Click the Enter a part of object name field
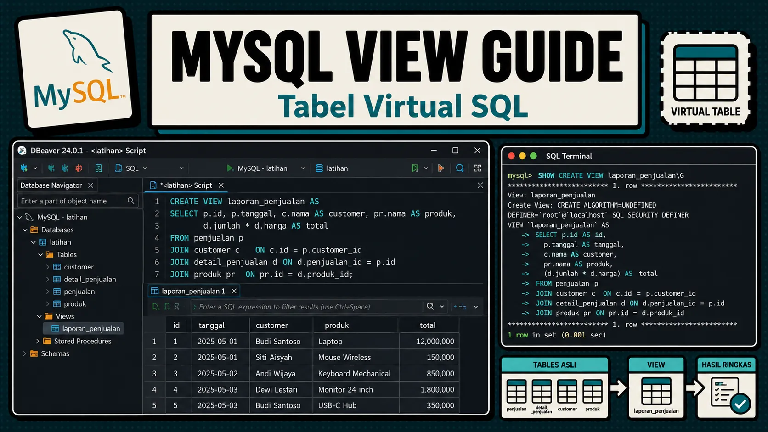Image resolution: width=768 pixels, height=432 pixels. (78, 201)
